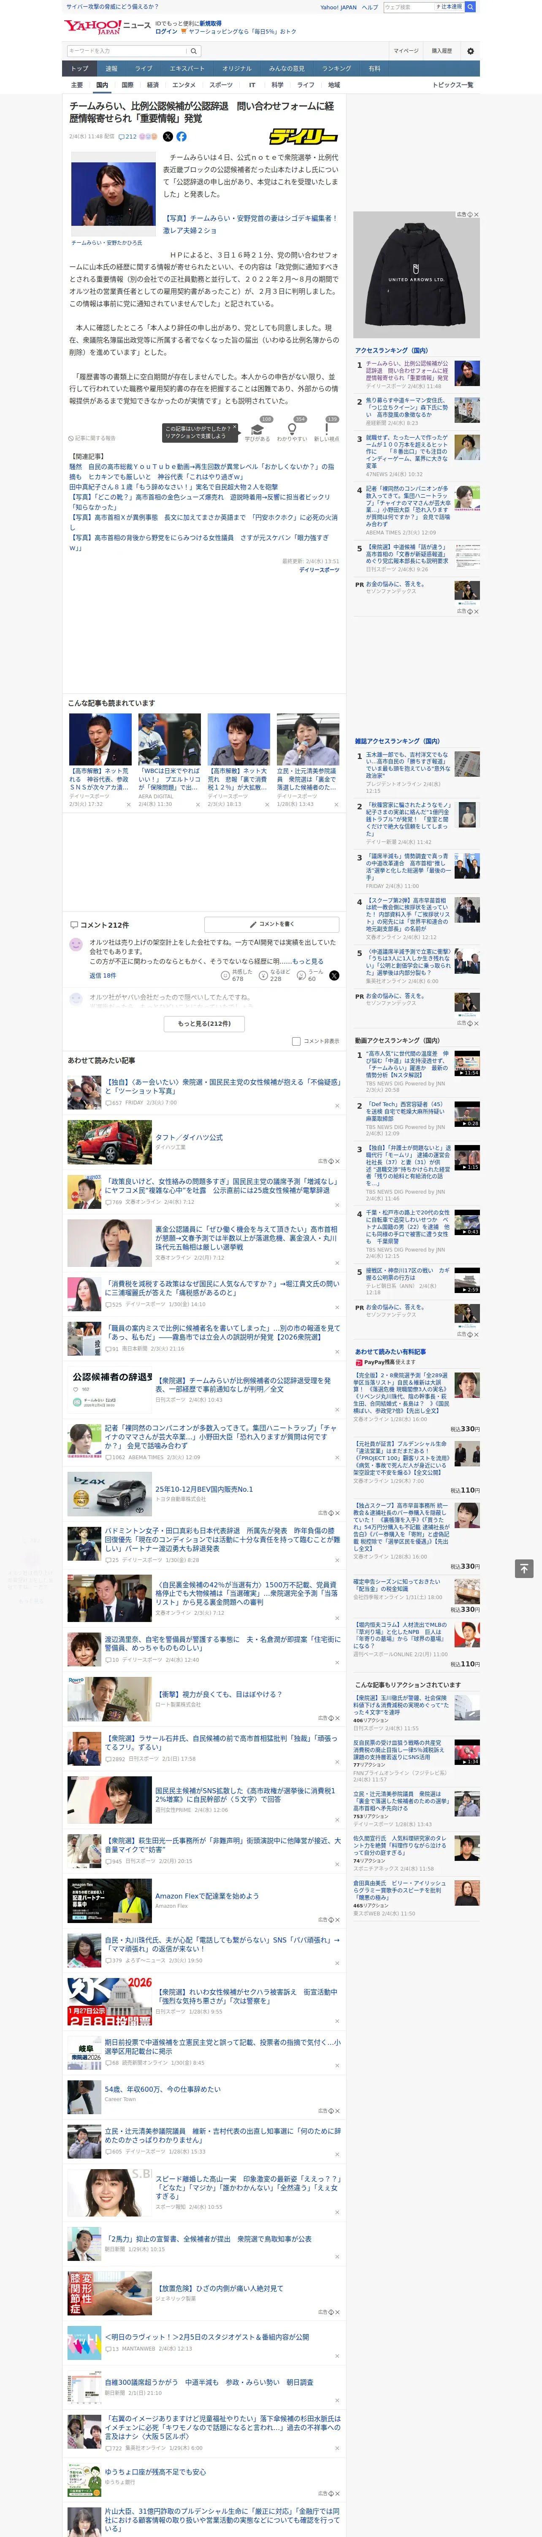542x2537 pixels.
Task: Open the トップ navigation tab
Action: (80, 69)
